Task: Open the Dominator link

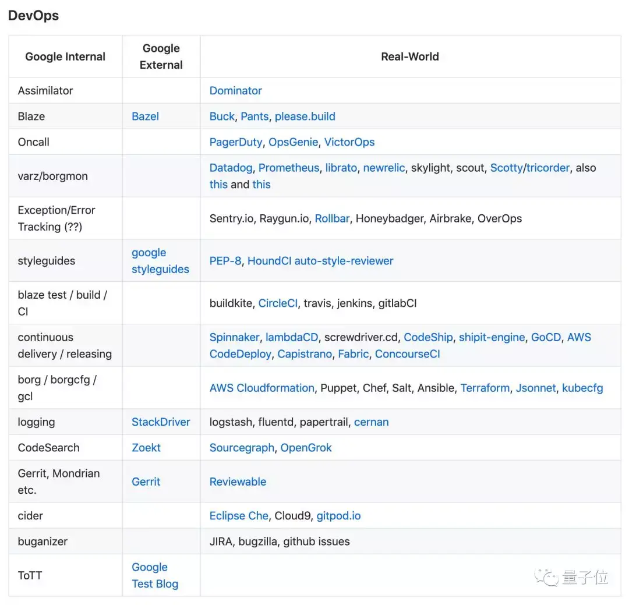Action: coord(235,90)
